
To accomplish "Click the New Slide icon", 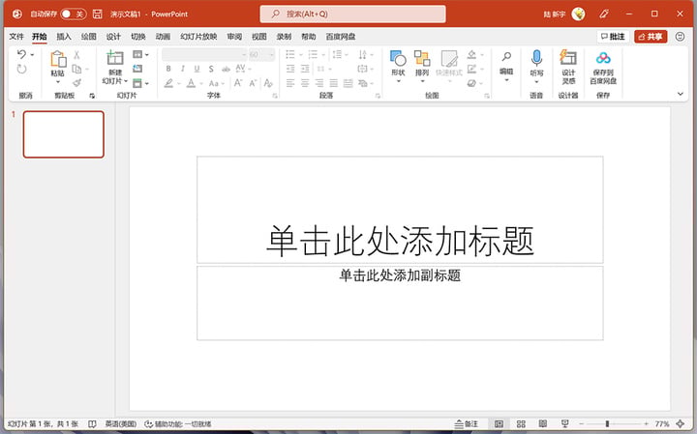I will pyautogui.click(x=114, y=58).
